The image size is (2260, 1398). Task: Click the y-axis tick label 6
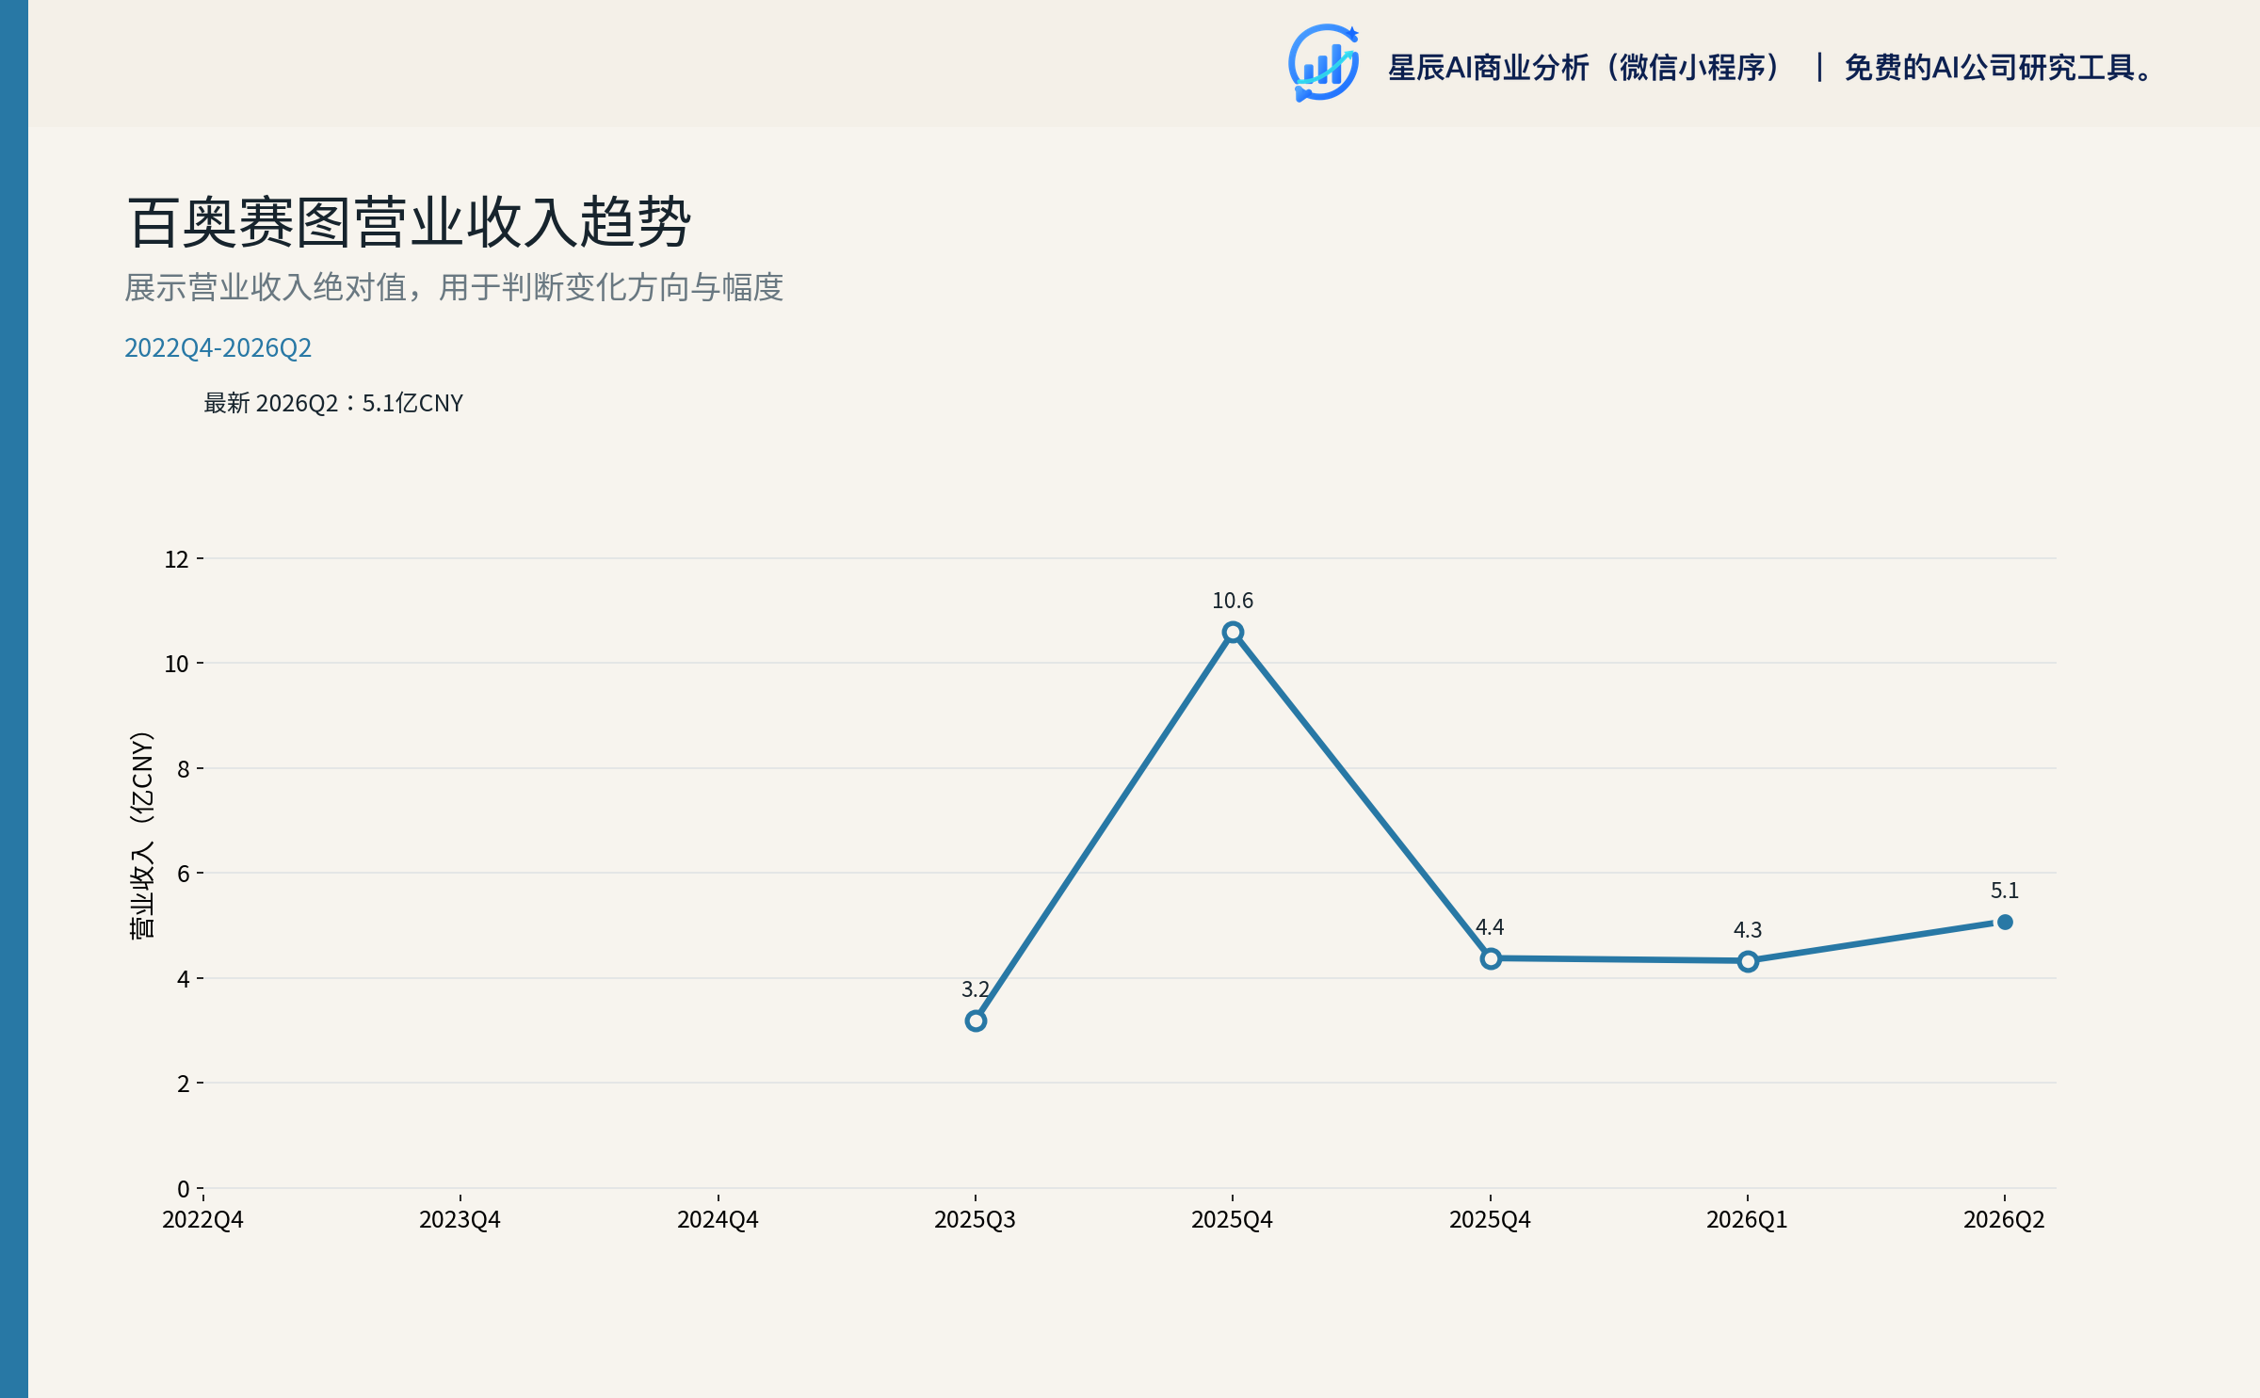184,874
